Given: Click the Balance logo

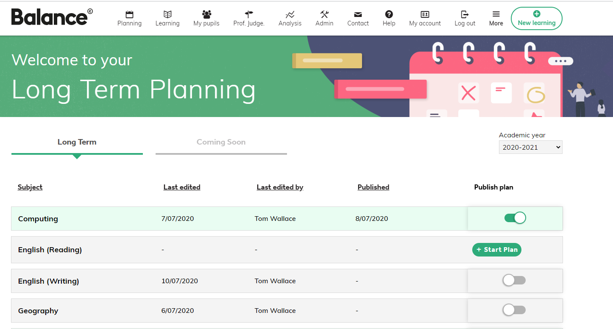Looking at the screenshot, I should 52,17.
